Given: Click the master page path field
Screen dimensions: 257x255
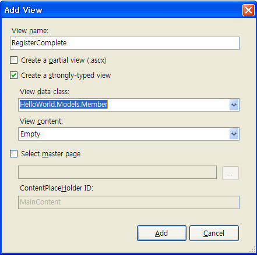Looking at the screenshot, I should [117, 172].
